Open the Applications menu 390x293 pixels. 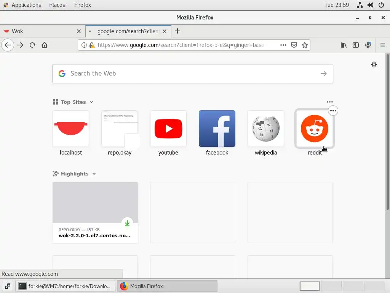22,5
